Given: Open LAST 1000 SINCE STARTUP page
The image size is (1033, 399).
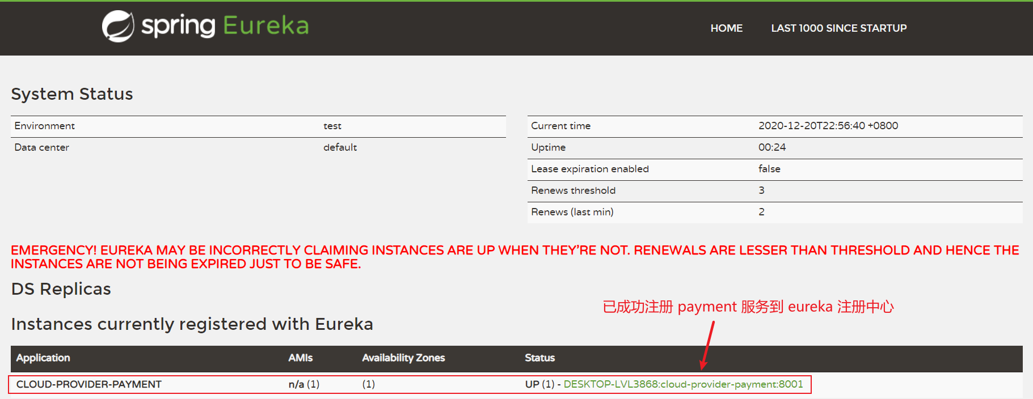Looking at the screenshot, I should (838, 28).
